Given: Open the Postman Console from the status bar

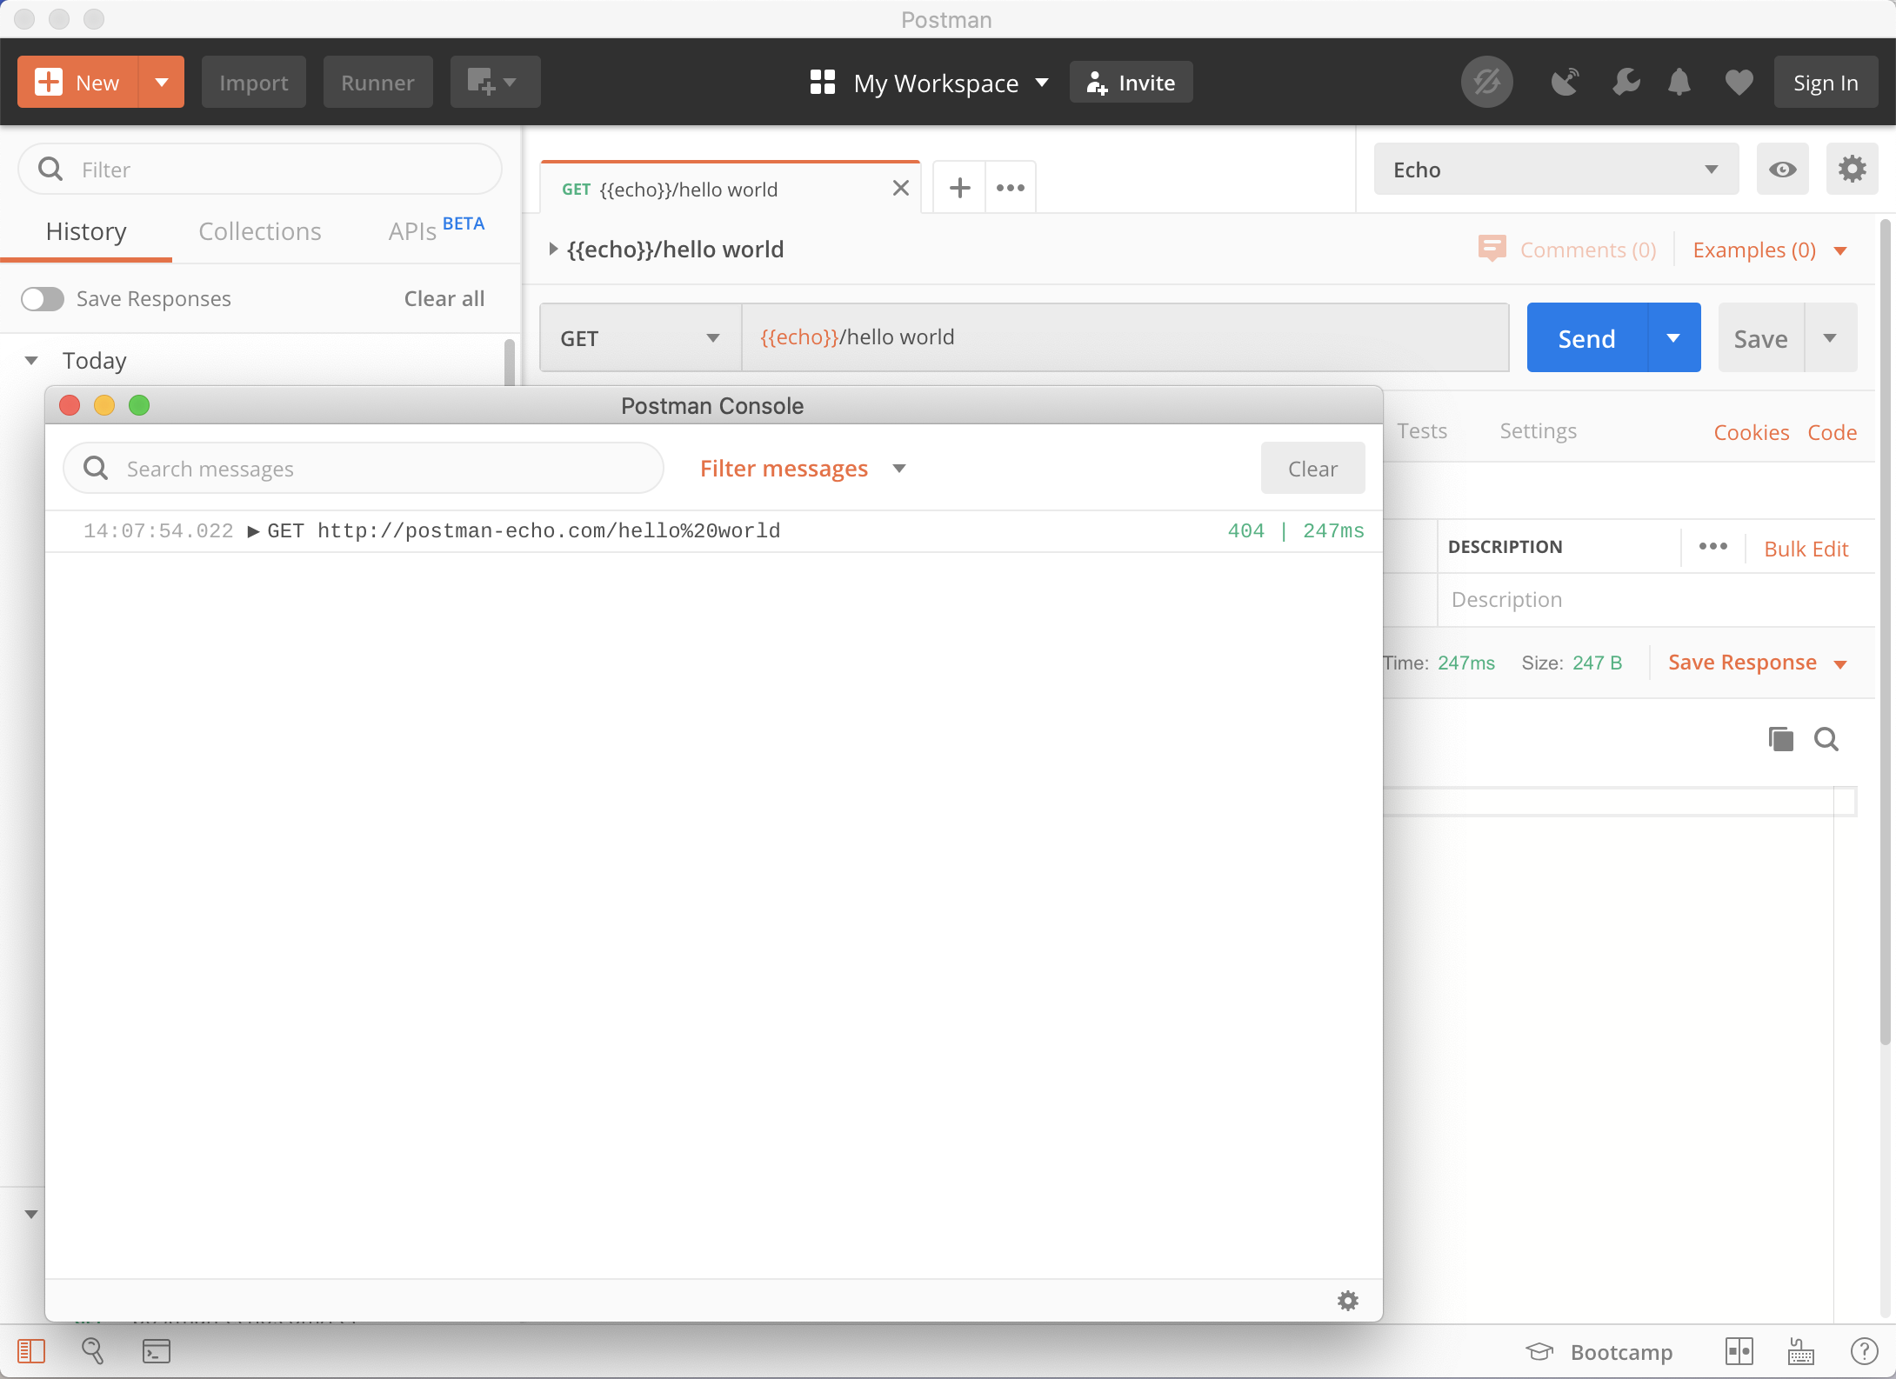Looking at the screenshot, I should (157, 1350).
